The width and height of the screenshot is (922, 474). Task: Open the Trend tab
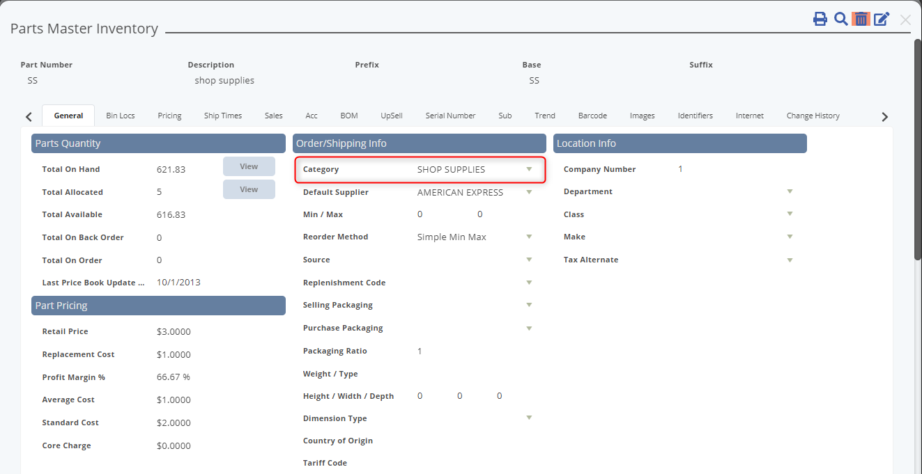(x=545, y=116)
